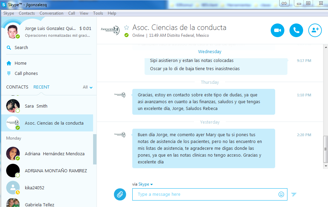
Task: Open the Conversation menu
Action: point(51,13)
